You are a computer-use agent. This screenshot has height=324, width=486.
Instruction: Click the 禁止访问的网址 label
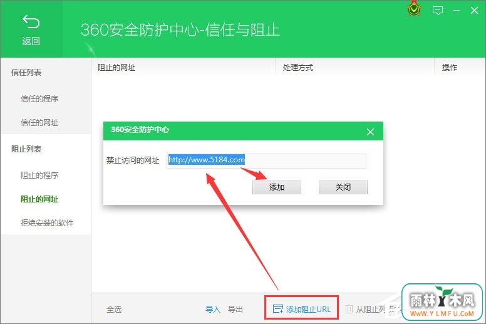point(133,160)
